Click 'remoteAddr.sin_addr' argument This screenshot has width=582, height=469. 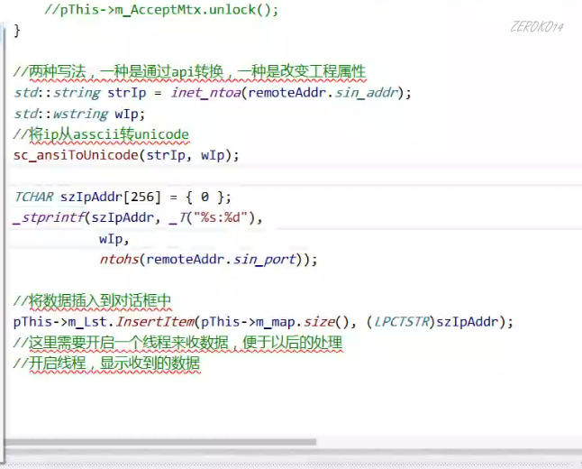pyautogui.click(x=323, y=93)
